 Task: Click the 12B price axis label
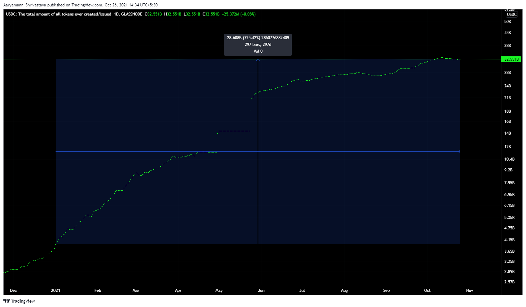[x=507, y=147]
